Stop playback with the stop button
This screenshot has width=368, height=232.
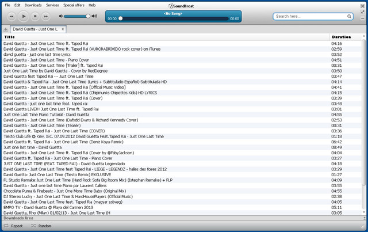click(x=35, y=17)
